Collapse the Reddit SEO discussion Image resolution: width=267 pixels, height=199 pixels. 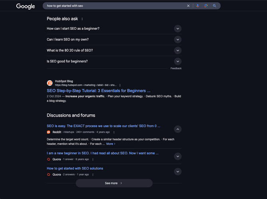coord(178,129)
